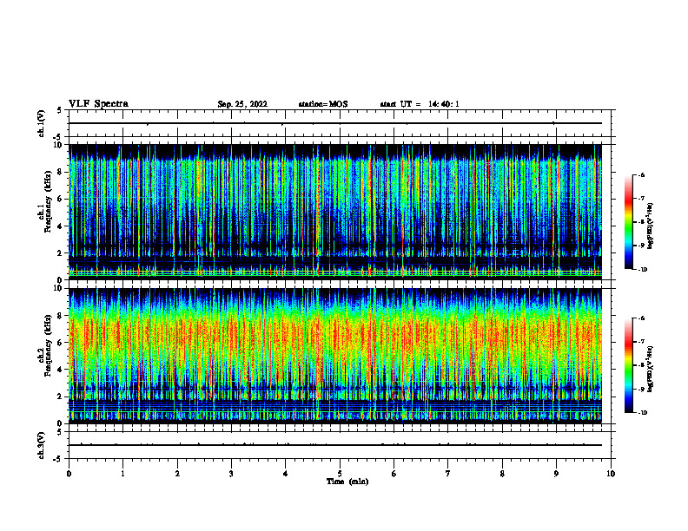688x531 pixels.
Task: Click the "-10" label on ch.2 colorbar
Action: [x=643, y=413]
